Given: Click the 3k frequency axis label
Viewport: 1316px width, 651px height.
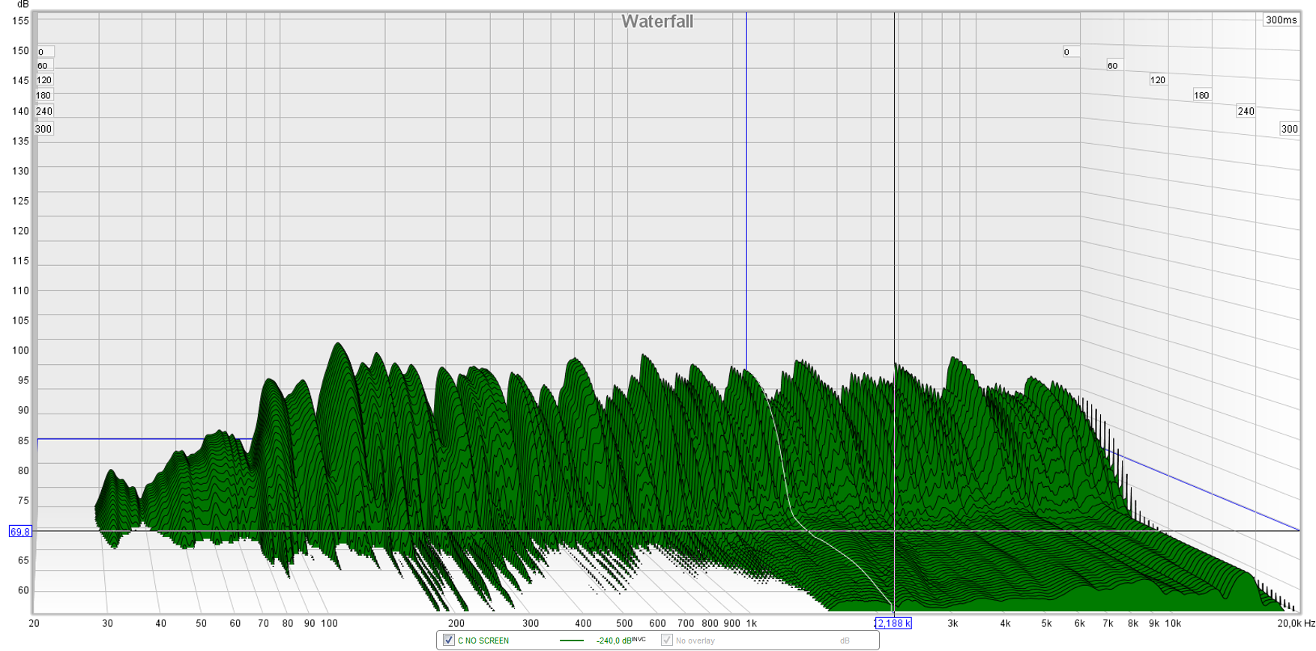Looking at the screenshot, I should (953, 623).
